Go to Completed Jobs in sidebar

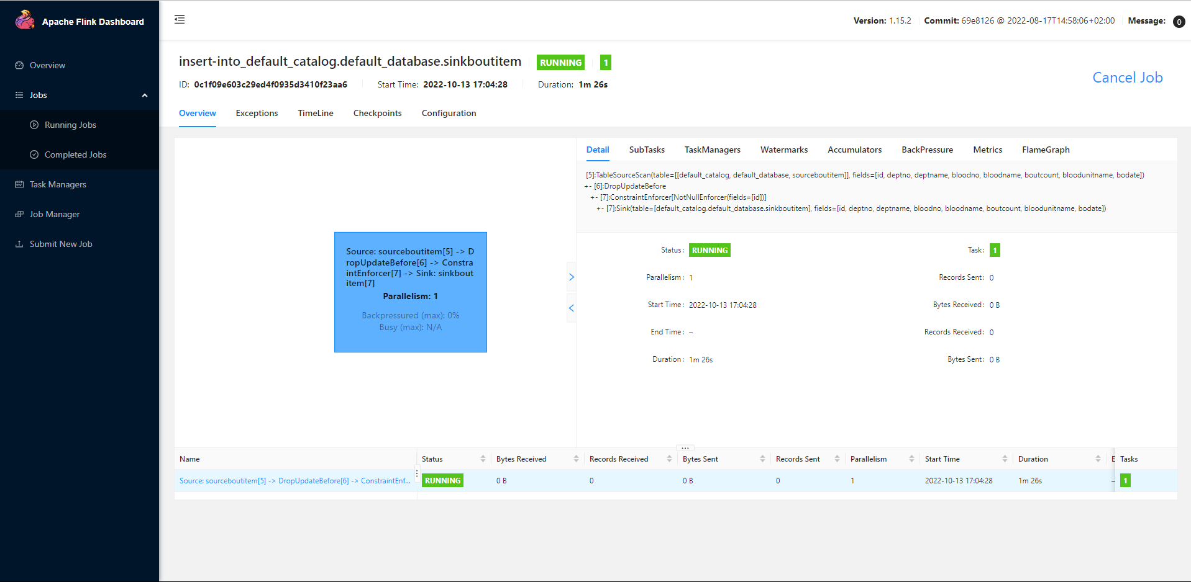point(76,154)
